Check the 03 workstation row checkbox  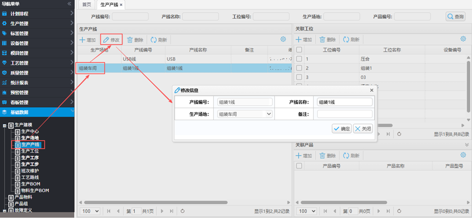pos(299,77)
